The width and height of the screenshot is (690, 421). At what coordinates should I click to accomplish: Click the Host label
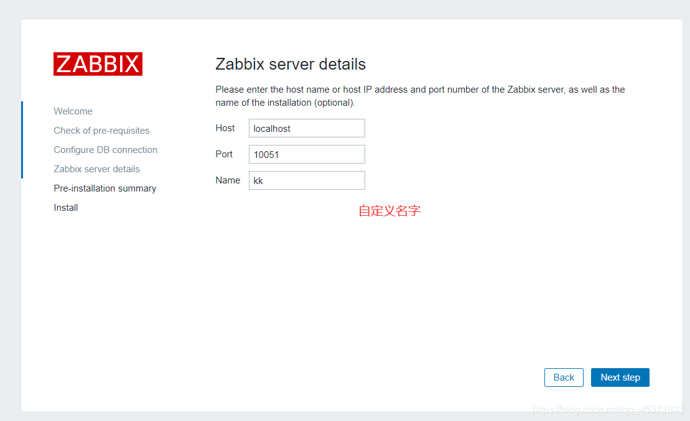225,128
